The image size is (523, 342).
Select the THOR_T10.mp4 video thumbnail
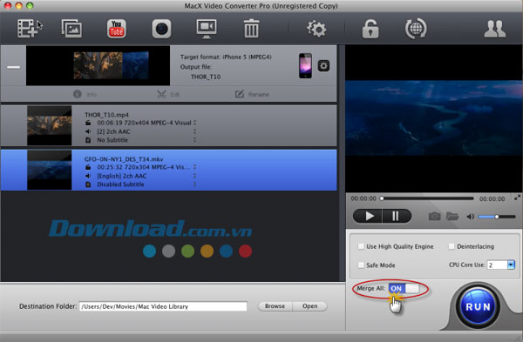coord(50,125)
